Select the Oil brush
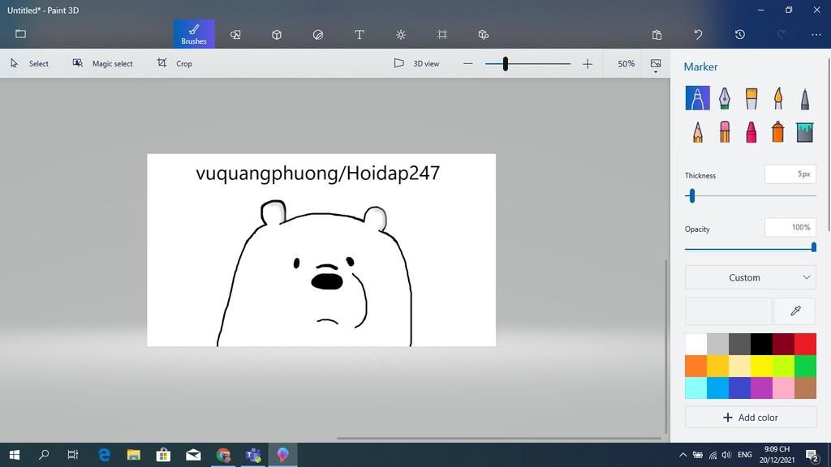This screenshot has height=467, width=831. (x=751, y=98)
